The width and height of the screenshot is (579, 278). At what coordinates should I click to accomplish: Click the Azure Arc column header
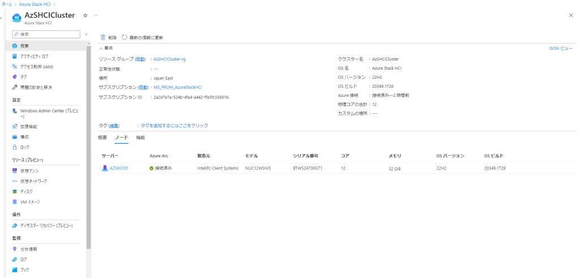(159, 156)
